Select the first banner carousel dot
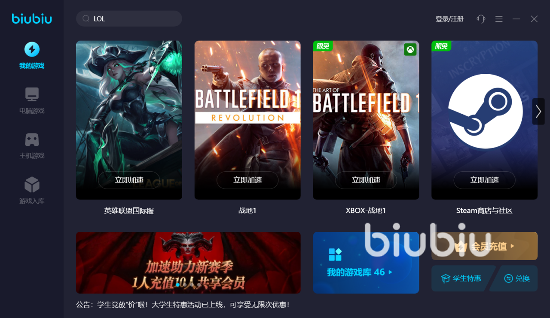550x318 pixels. (x=178, y=285)
